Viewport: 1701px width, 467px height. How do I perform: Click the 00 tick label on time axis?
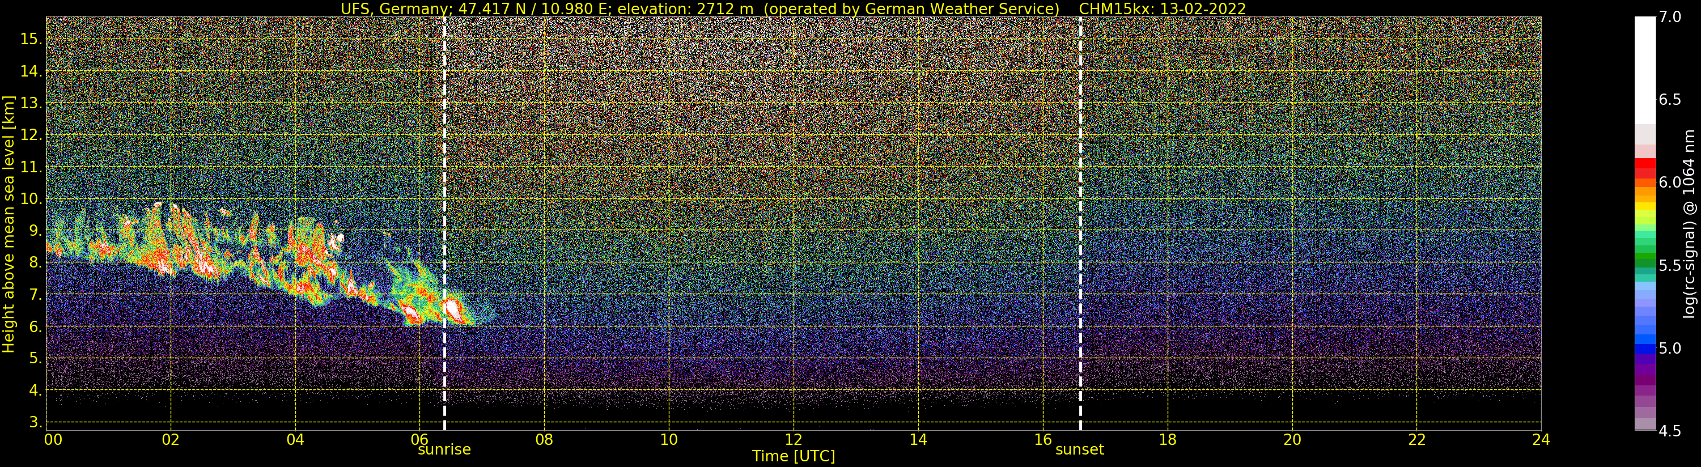[53, 440]
